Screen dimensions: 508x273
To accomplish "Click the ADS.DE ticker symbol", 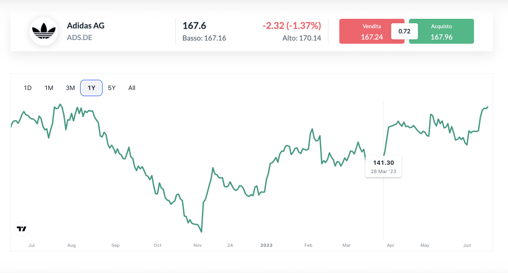I will pyautogui.click(x=79, y=38).
